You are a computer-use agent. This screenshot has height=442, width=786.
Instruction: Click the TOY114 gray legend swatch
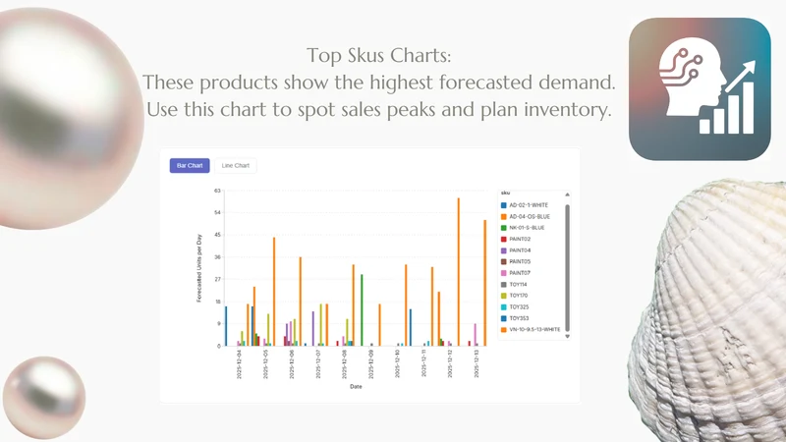(504, 285)
